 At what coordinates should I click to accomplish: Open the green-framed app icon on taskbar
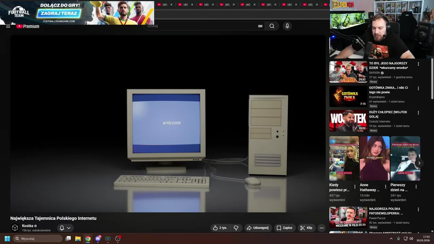tap(108, 239)
